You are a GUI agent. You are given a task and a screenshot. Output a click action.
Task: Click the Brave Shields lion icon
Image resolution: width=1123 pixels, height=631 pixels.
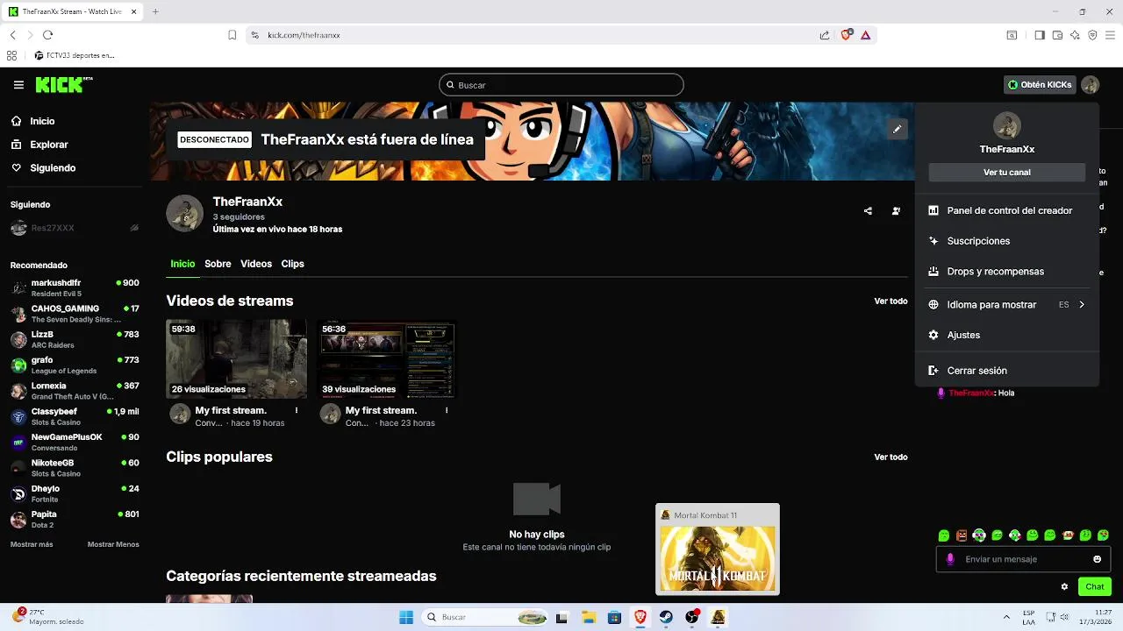(x=846, y=35)
